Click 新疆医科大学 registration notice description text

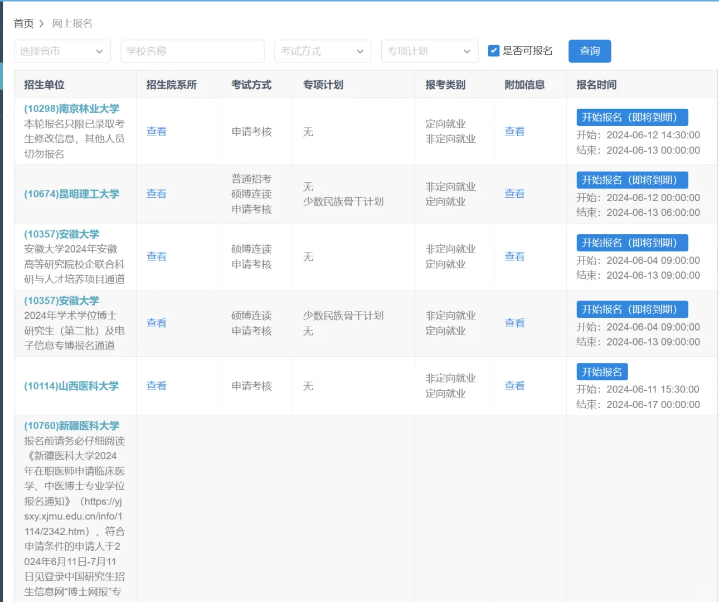[75, 516]
